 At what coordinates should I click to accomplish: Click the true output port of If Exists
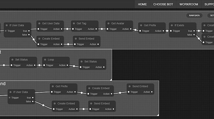pyautogui.click(x=194, y=31)
